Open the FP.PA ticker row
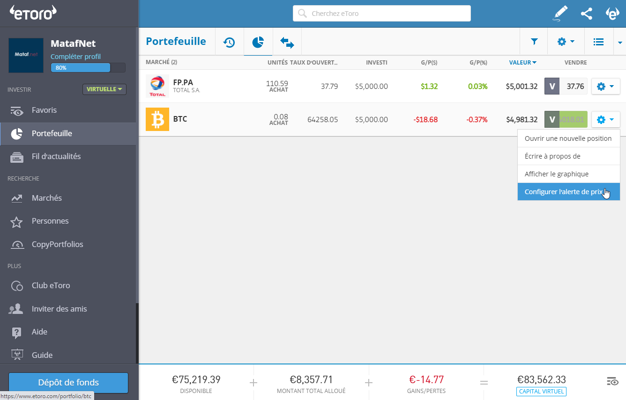This screenshot has height=400, width=626. pos(183,82)
